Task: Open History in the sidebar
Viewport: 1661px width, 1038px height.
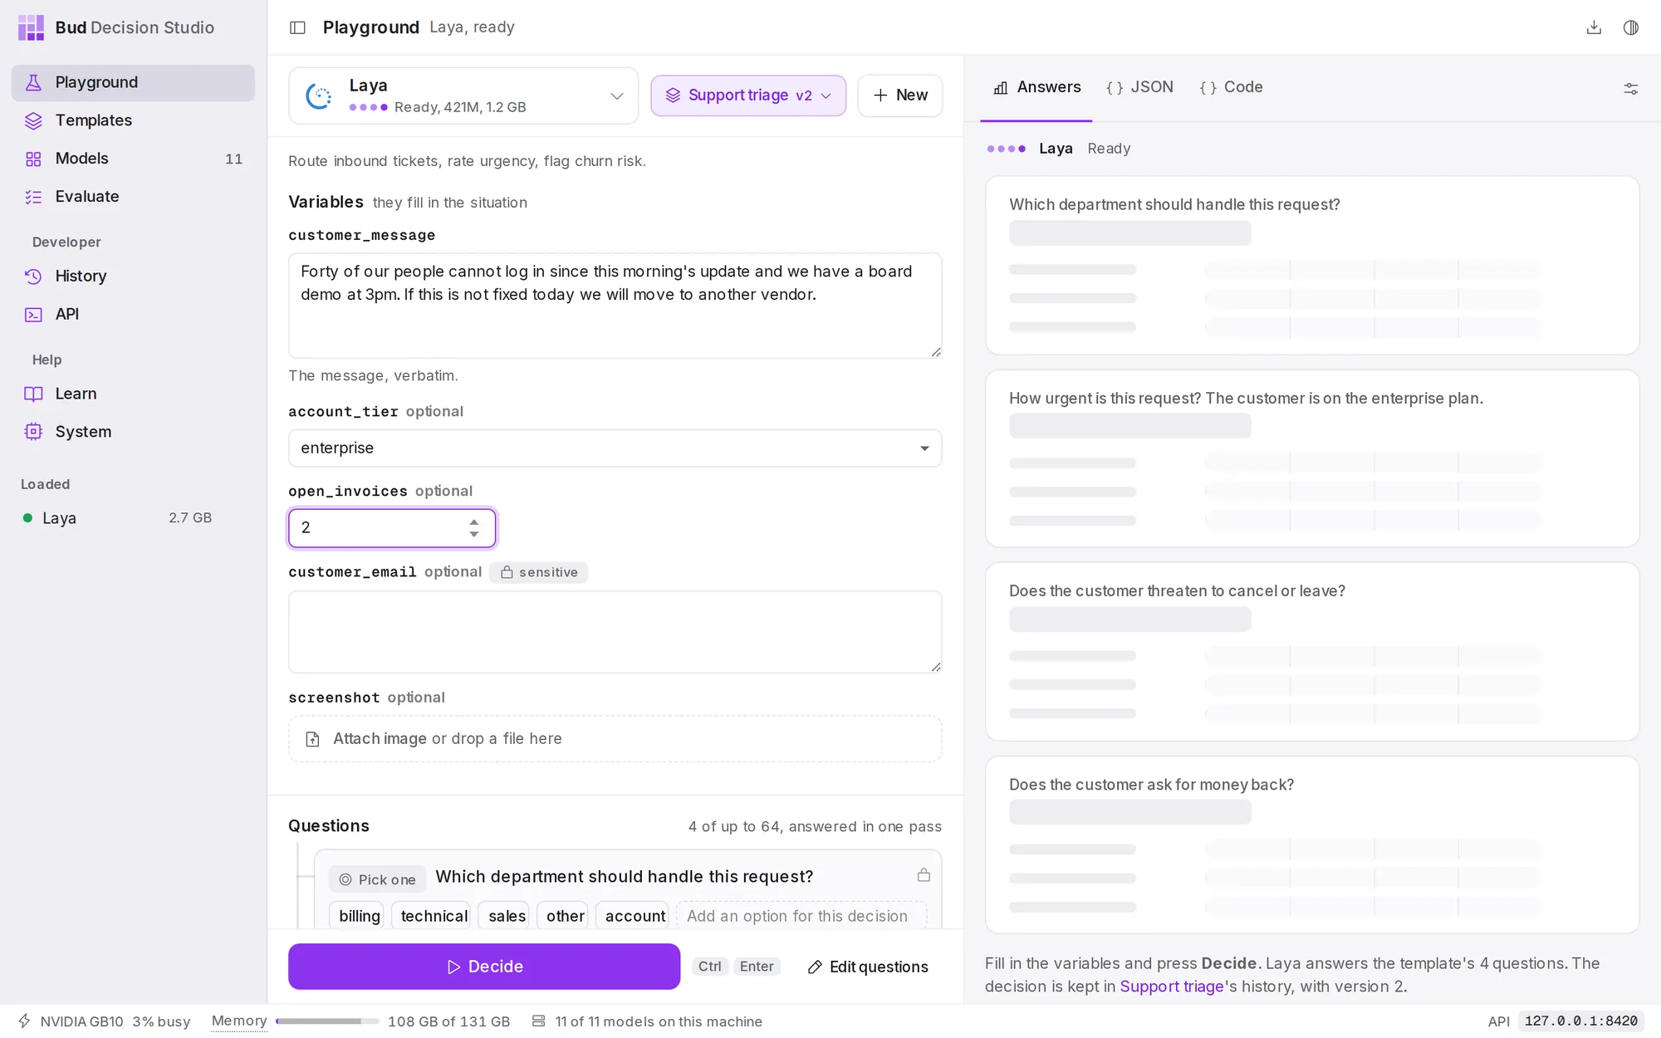Action: [x=133, y=276]
